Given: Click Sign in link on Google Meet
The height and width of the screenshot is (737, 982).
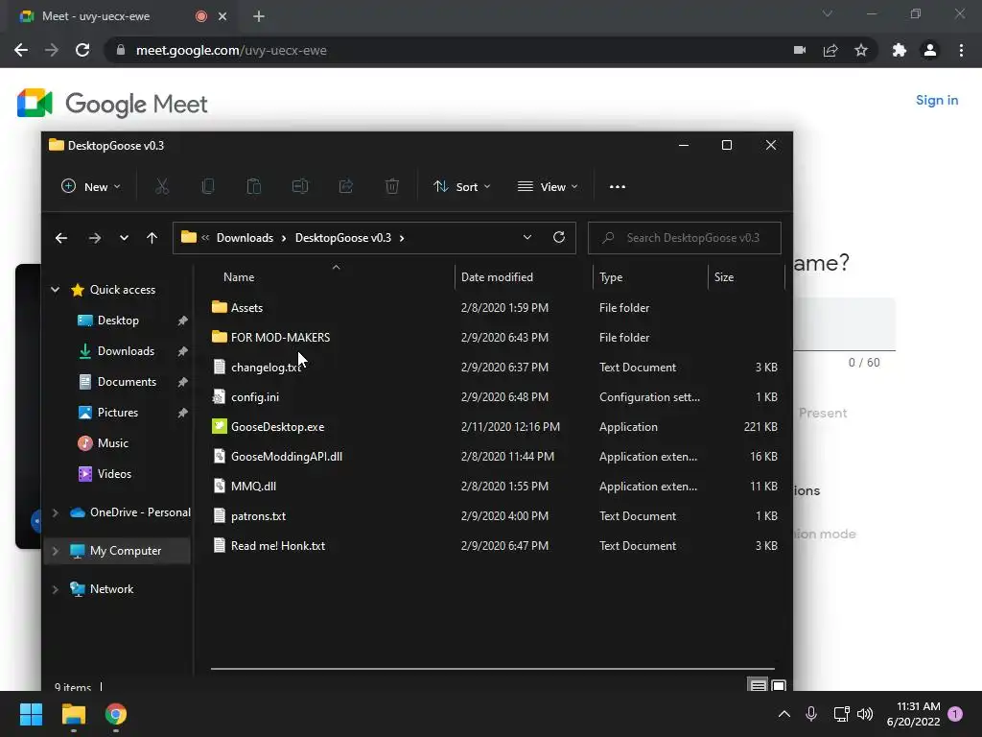Looking at the screenshot, I should (x=937, y=100).
